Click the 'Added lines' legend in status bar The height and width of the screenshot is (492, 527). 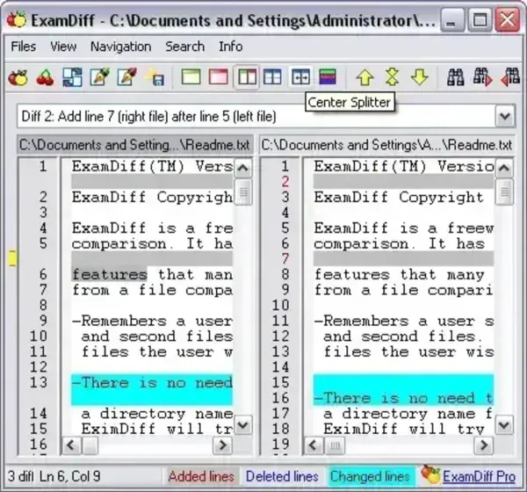pos(201,476)
